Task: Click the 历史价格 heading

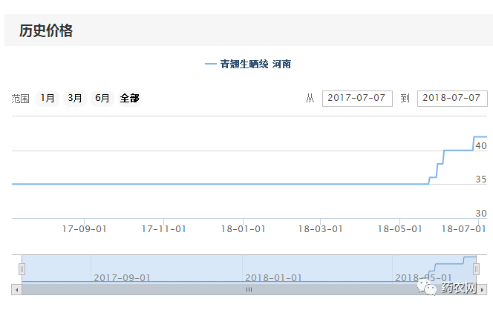Action: click(46, 31)
